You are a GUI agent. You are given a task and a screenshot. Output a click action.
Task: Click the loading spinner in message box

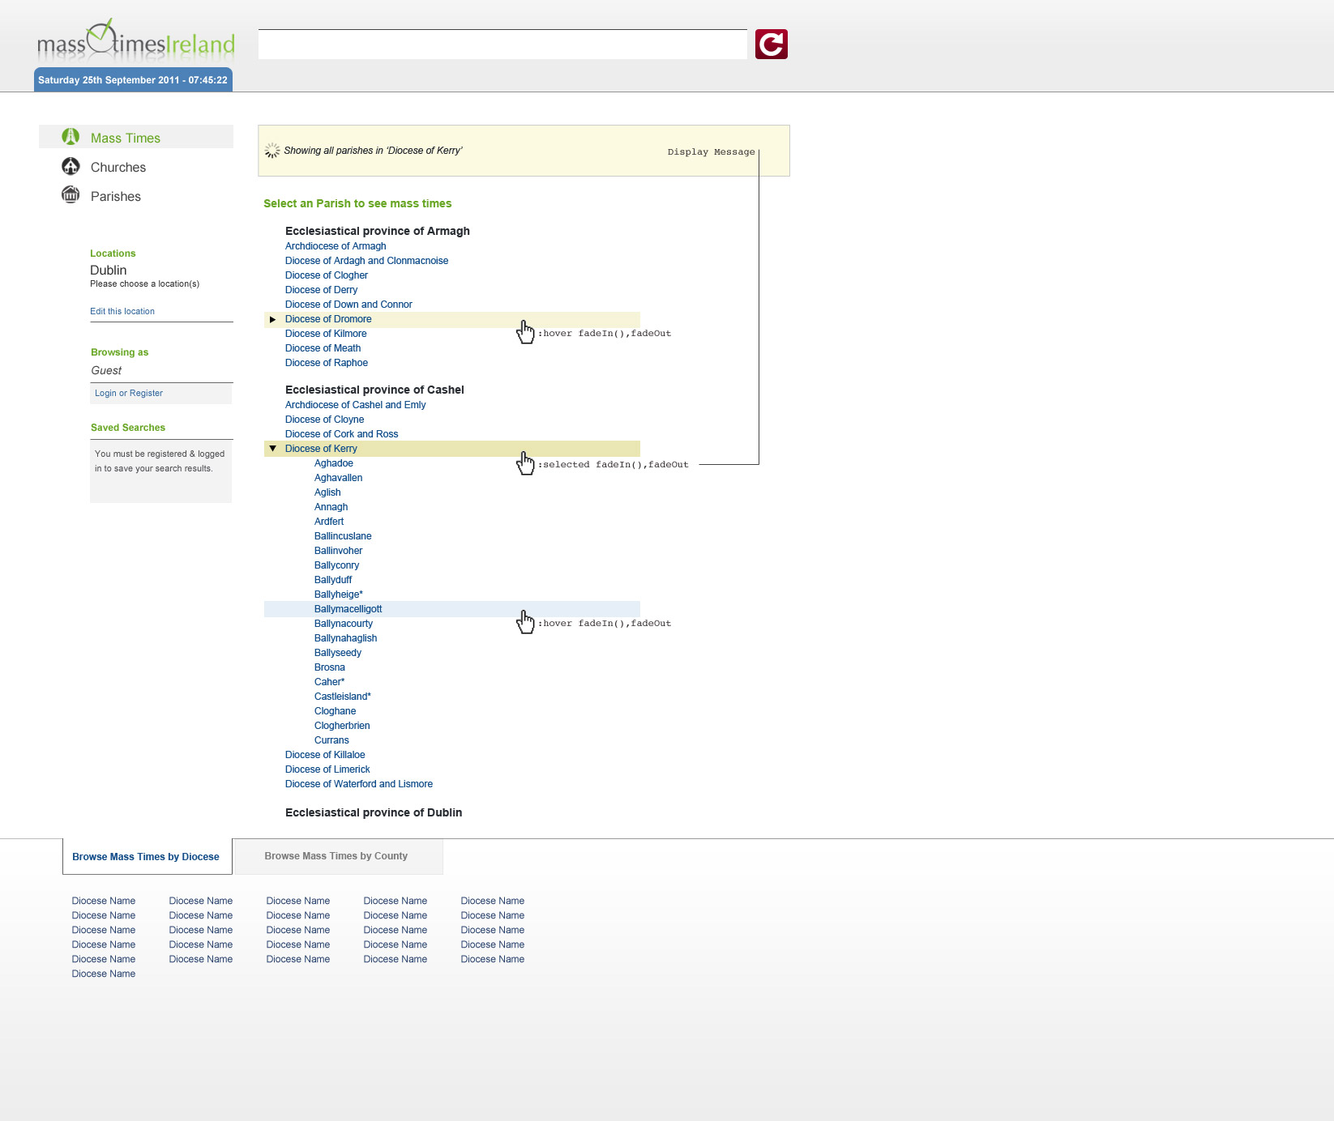[272, 151]
